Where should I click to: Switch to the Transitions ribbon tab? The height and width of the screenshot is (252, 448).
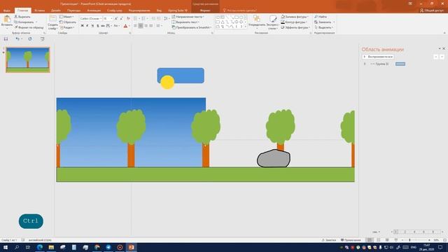(73, 10)
